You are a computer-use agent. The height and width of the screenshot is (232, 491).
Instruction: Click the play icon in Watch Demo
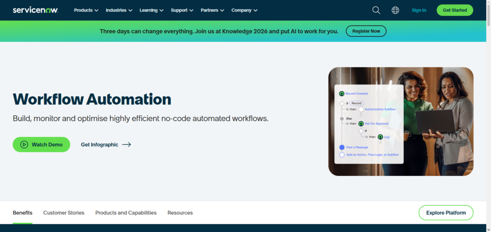pos(24,144)
